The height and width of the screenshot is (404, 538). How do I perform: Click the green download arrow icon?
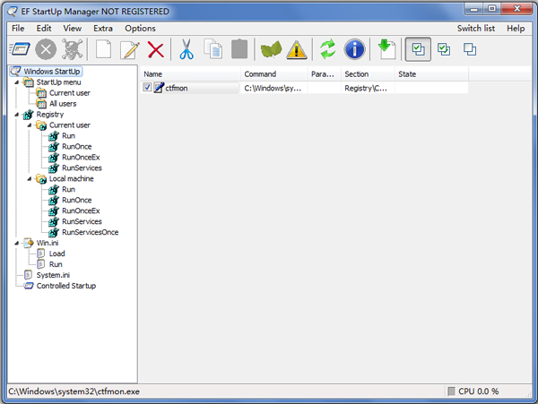(x=386, y=50)
